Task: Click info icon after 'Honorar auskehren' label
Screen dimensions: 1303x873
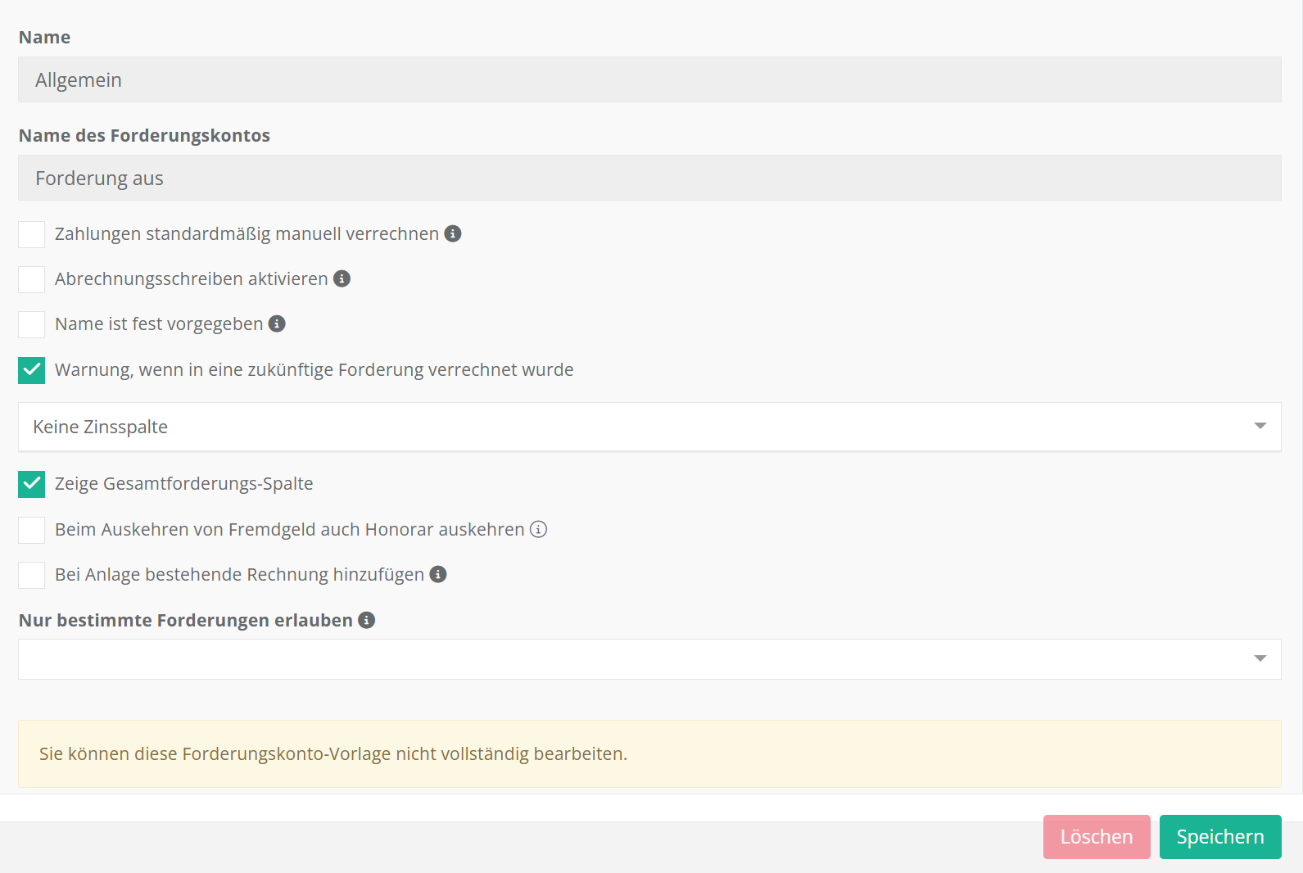Action: [538, 529]
